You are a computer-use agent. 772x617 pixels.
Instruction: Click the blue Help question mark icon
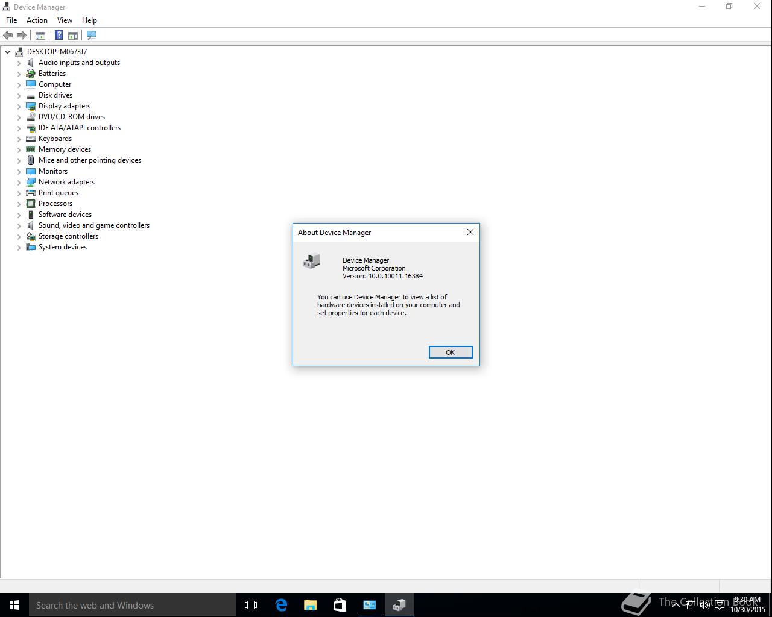coord(59,36)
